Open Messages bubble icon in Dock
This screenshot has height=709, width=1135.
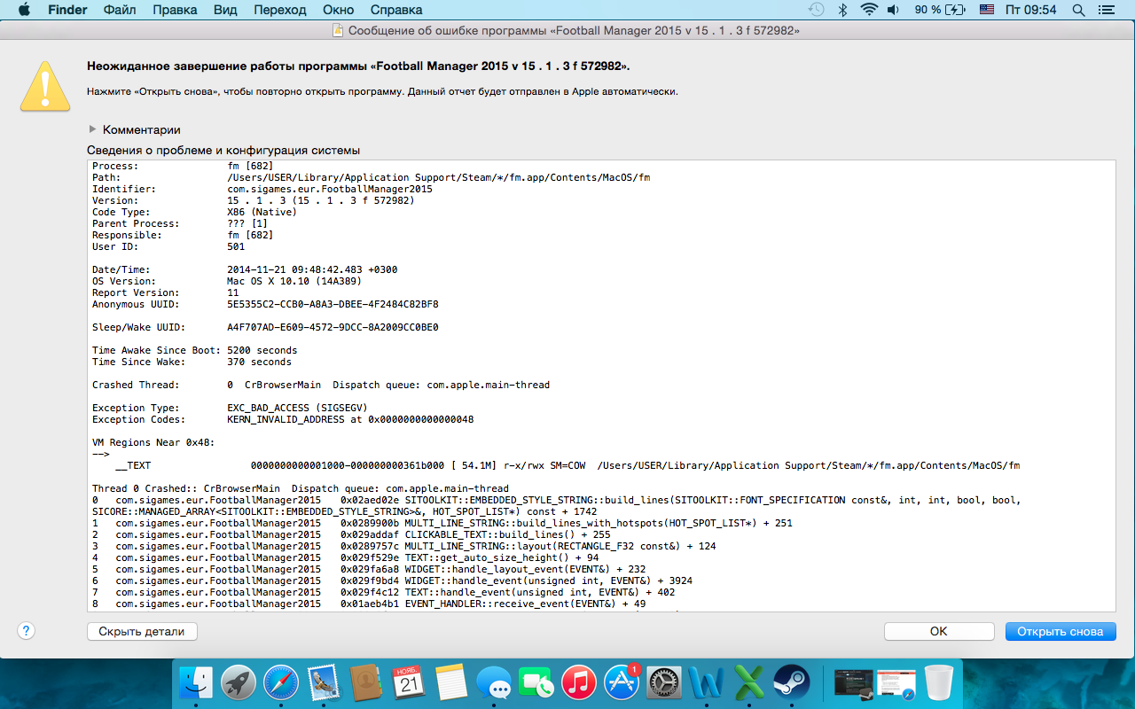pyautogui.click(x=494, y=683)
